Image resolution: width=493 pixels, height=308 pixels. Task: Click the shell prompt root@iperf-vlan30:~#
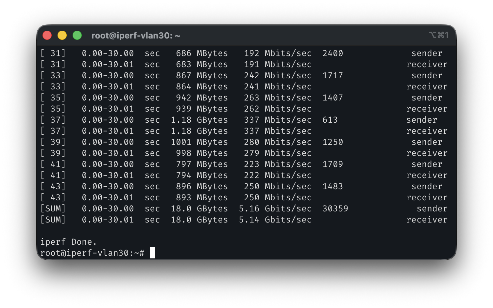pyautogui.click(x=92, y=253)
